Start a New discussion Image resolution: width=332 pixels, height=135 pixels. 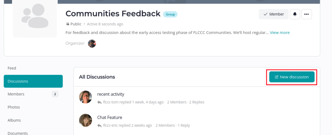tap(291, 77)
